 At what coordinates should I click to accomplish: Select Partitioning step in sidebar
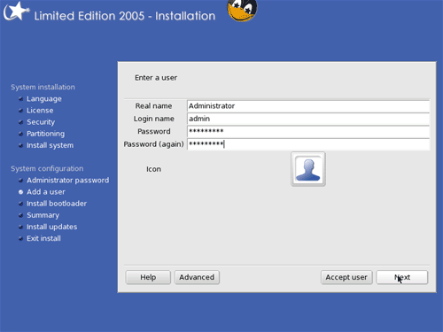[x=45, y=134]
